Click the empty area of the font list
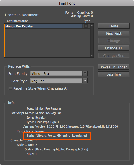The height and width of the screenshot is (165, 134). (47, 43)
